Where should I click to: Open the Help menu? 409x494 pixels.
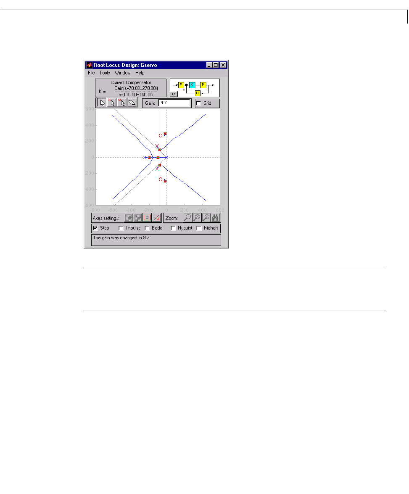(140, 73)
